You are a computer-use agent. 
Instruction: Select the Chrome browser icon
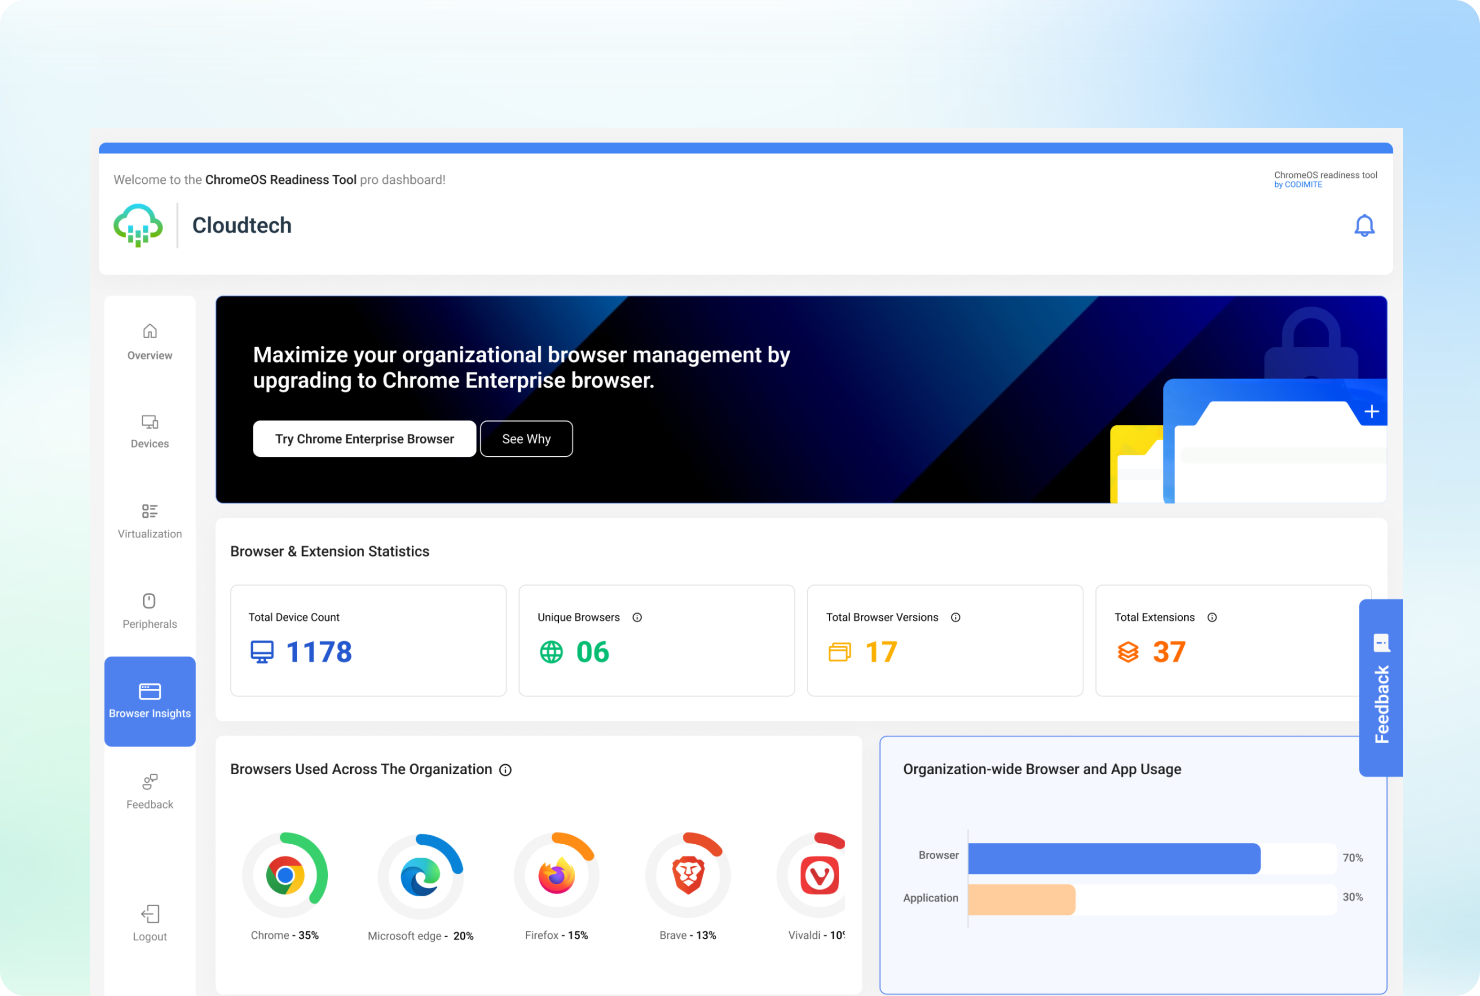pos(287,874)
